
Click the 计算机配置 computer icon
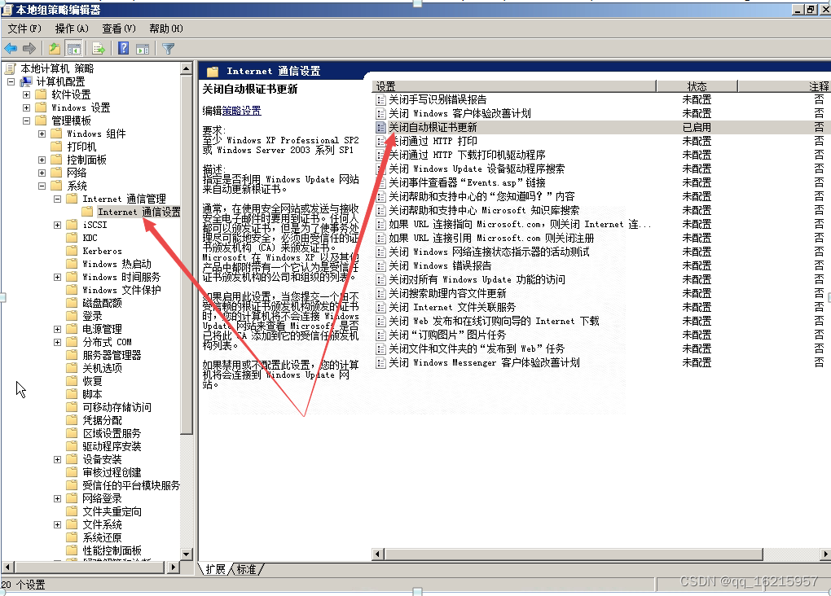click(26, 81)
